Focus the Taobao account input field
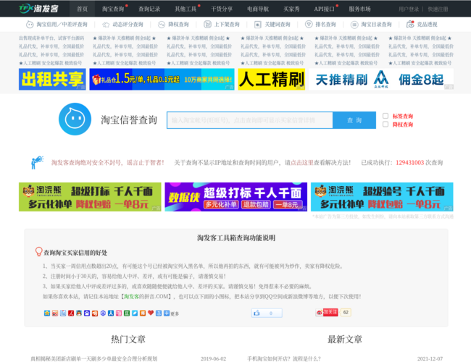Viewport: 471px width, 362px height. coord(249,120)
